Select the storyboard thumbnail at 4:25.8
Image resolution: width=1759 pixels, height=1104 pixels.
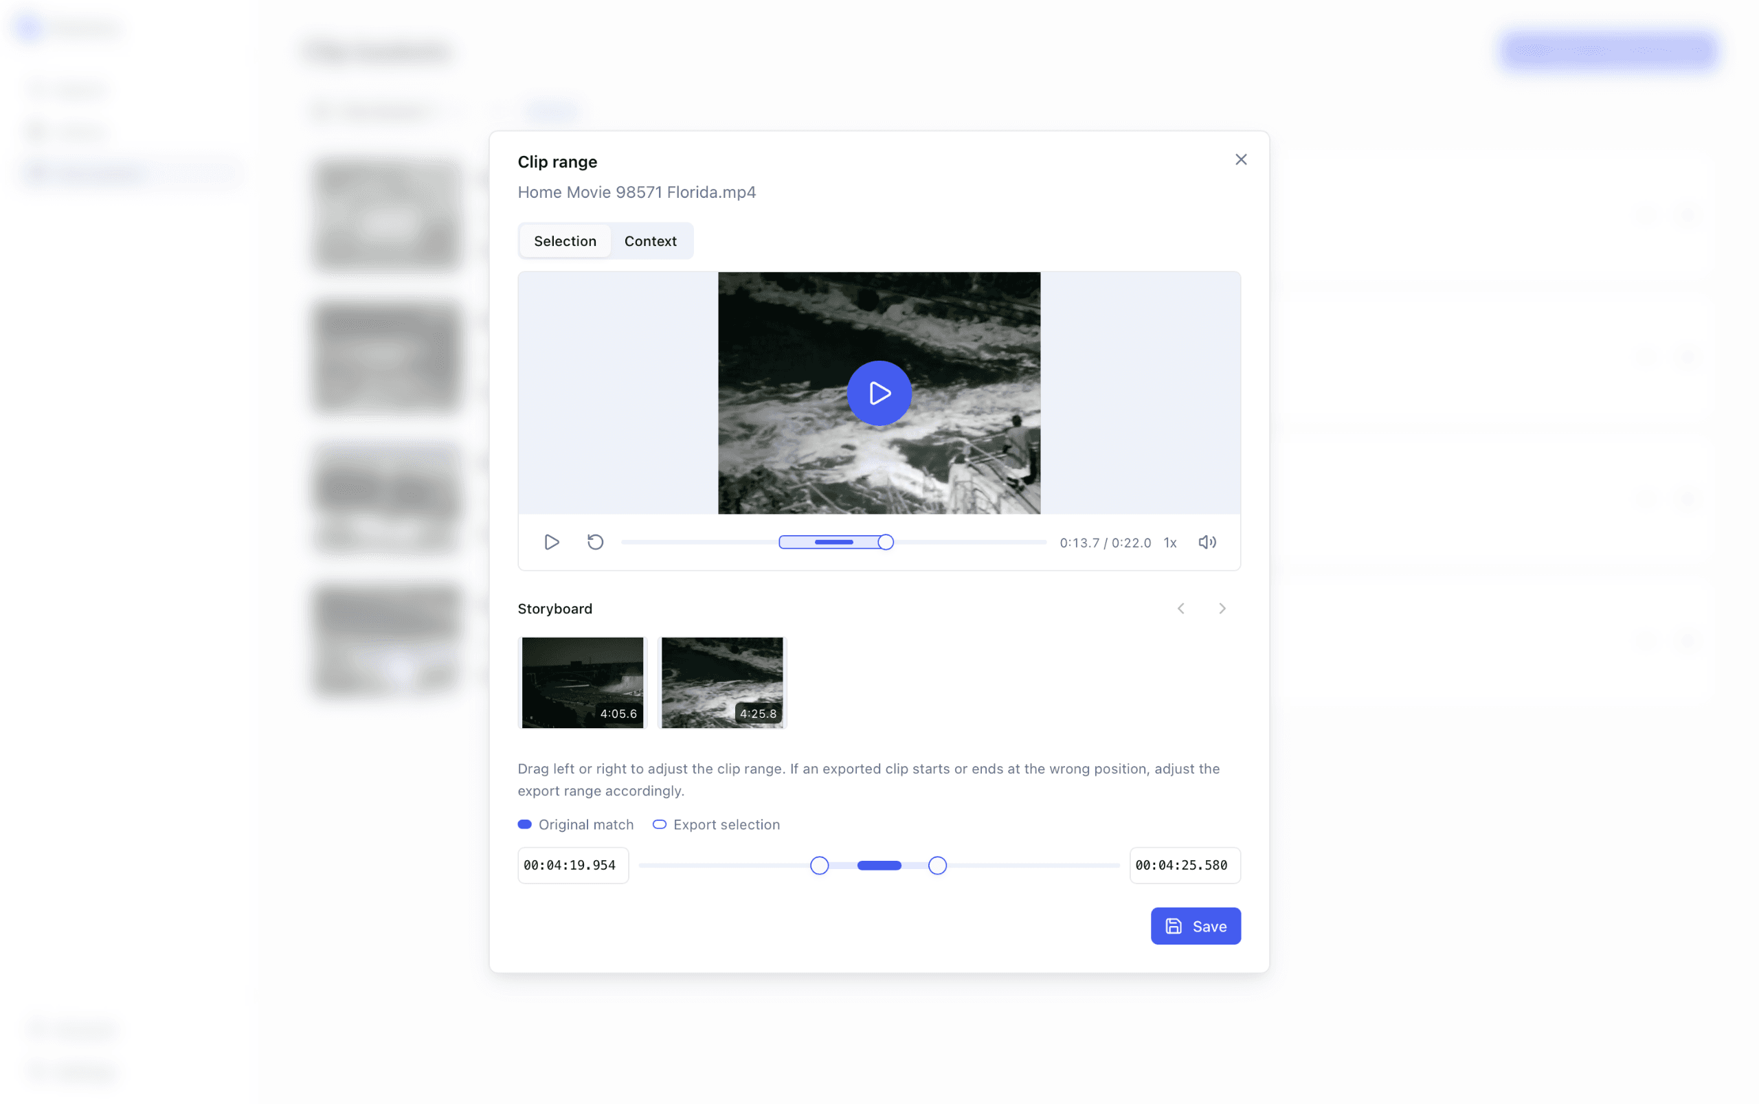[721, 682]
